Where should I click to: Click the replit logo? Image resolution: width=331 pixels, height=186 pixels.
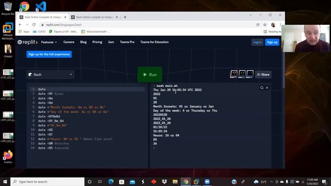(x=27, y=42)
